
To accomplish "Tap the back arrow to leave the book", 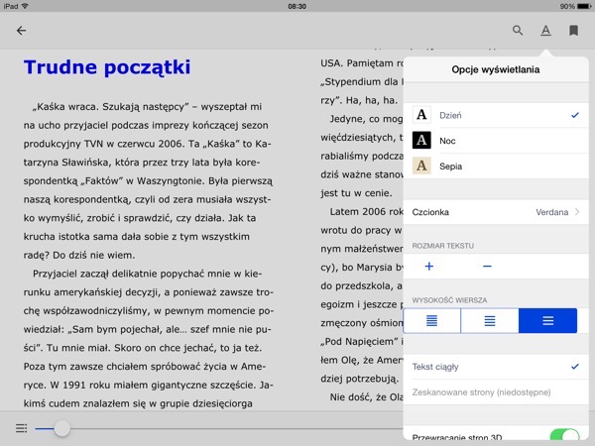I will [21, 31].
